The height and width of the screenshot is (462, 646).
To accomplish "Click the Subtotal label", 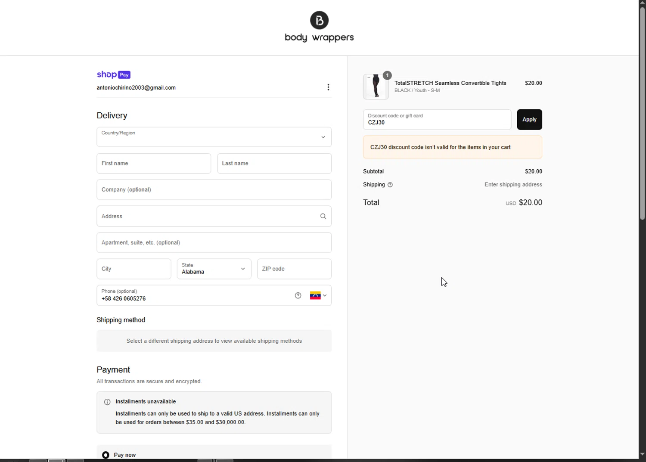I will point(373,171).
